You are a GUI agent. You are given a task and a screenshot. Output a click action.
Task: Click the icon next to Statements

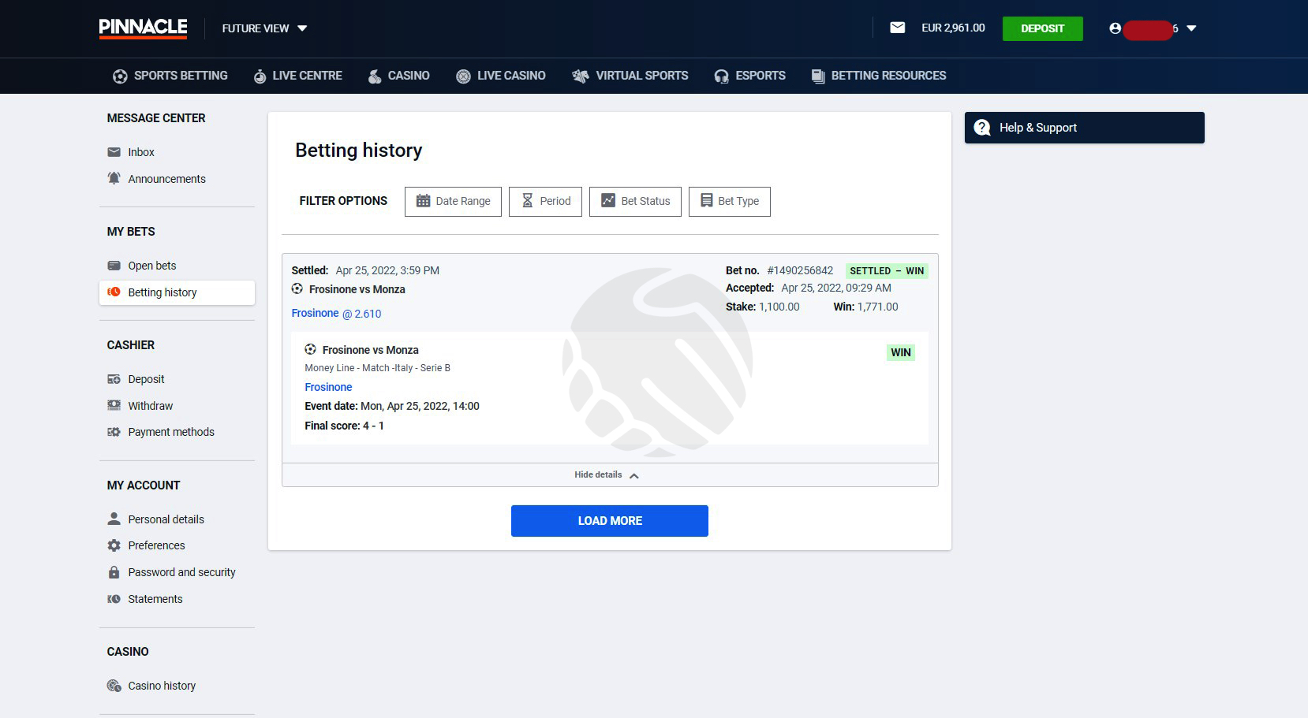[x=114, y=599]
